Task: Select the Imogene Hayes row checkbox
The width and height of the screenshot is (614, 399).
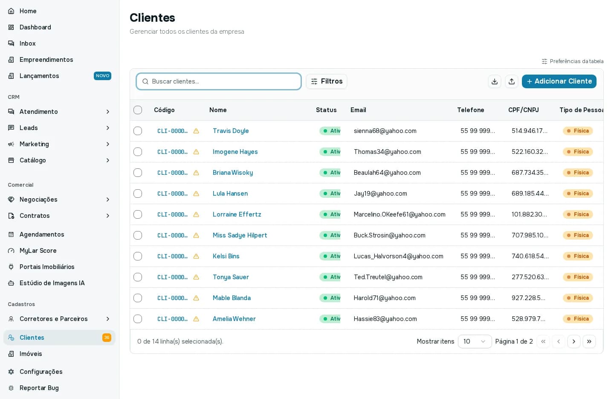Action: point(138,152)
